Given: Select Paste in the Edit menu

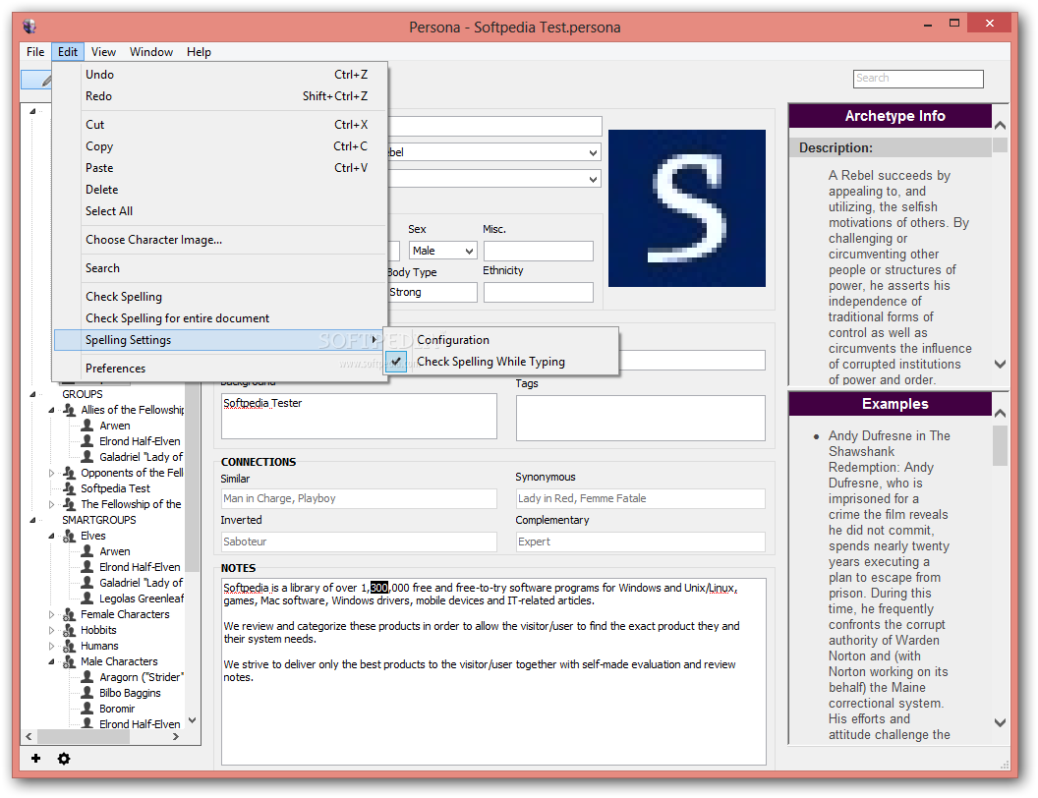Looking at the screenshot, I should coord(220,168).
